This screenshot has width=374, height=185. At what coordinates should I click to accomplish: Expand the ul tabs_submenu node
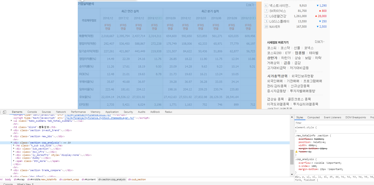11,121
